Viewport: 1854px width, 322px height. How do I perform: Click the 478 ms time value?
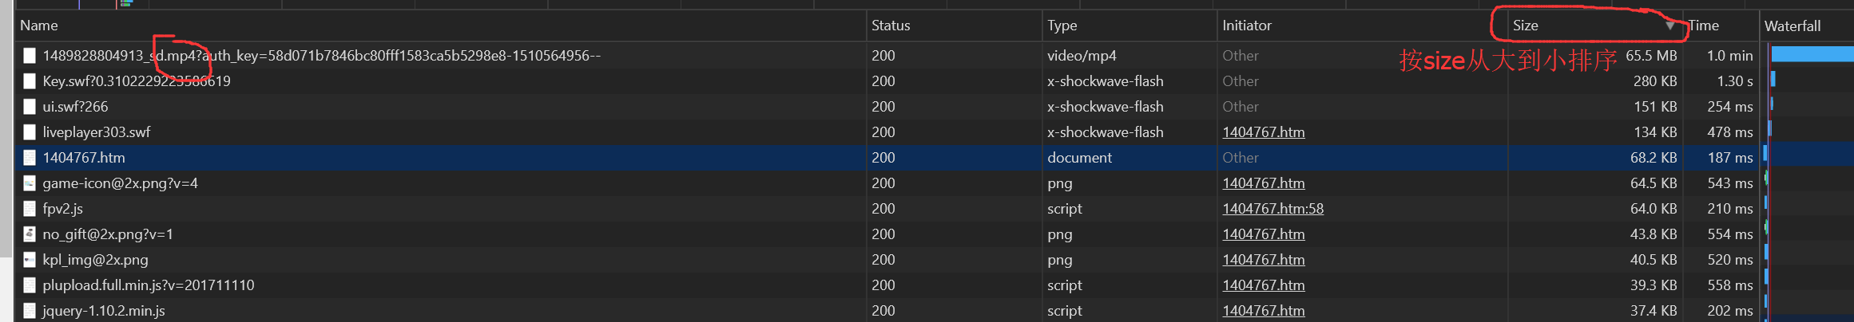click(x=1730, y=132)
